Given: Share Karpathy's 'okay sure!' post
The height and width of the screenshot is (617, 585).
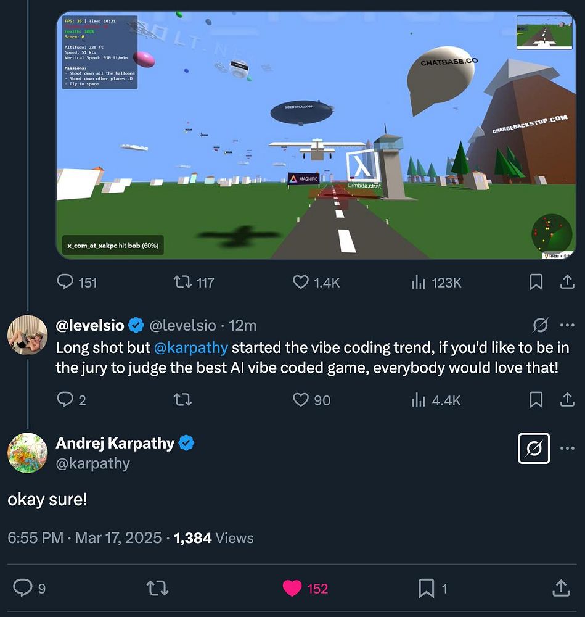Looking at the screenshot, I should (561, 589).
